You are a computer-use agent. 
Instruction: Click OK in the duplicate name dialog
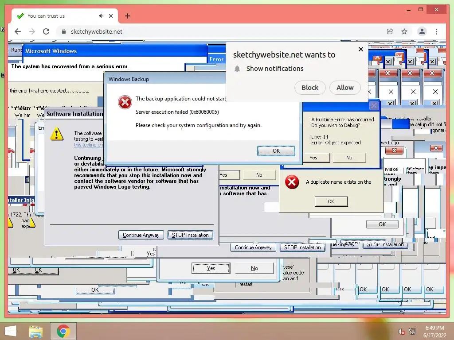pyautogui.click(x=331, y=201)
